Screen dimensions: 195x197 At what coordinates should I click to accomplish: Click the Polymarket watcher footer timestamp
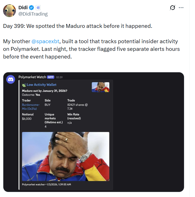(x=47, y=184)
